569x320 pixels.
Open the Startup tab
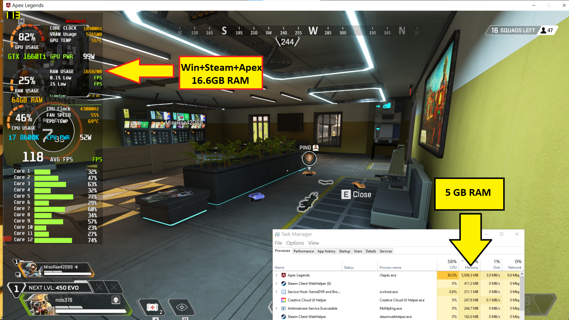[344, 251]
